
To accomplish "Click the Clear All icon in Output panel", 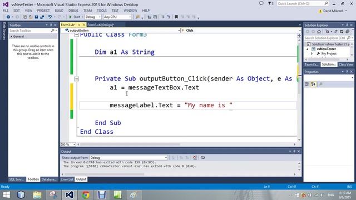I will point(195,158).
